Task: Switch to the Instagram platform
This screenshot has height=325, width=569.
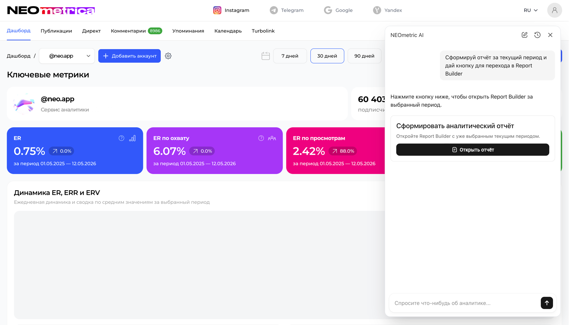Action: click(x=231, y=10)
